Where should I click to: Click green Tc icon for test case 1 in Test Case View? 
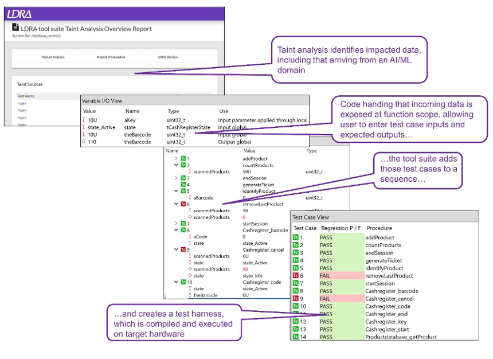point(296,237)
